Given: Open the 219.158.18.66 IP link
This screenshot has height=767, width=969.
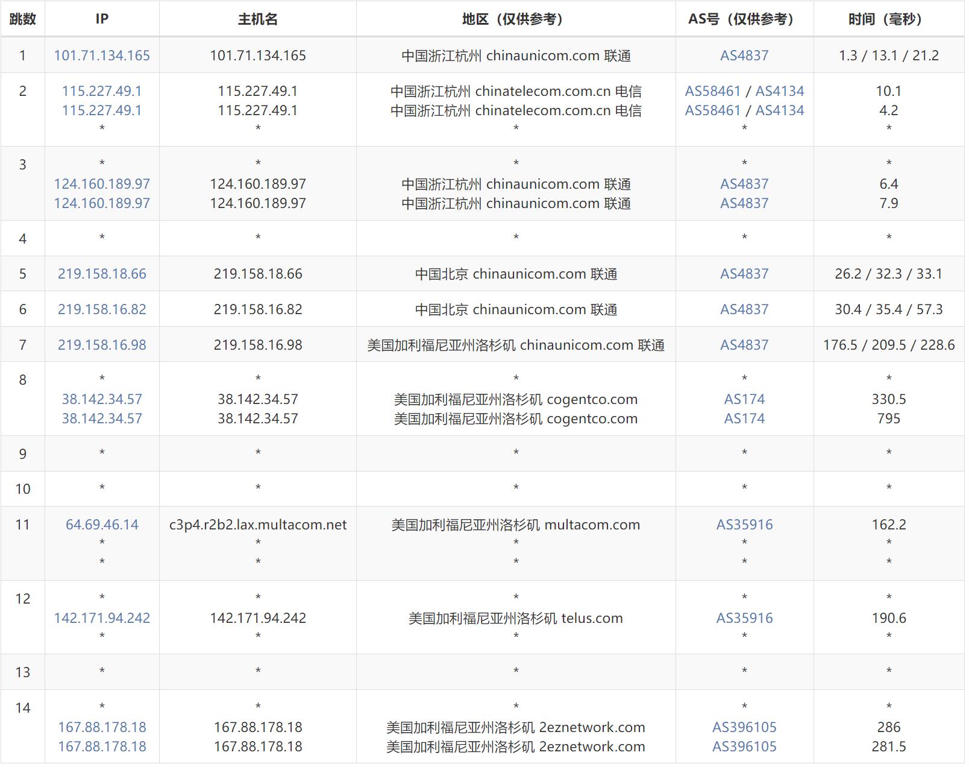Looking at the screenshot, I should pos(102,274).
